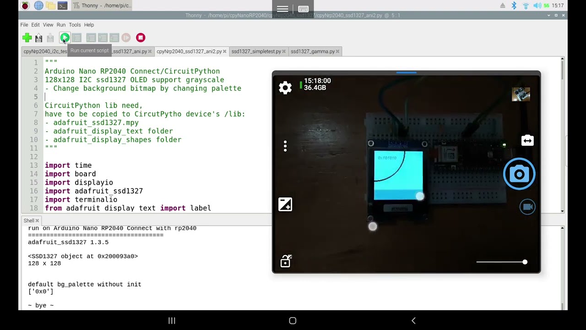This screenshot has width=586, height=330.
Task: Close the Shell panel tab
Action: click(x=37, y=220)
